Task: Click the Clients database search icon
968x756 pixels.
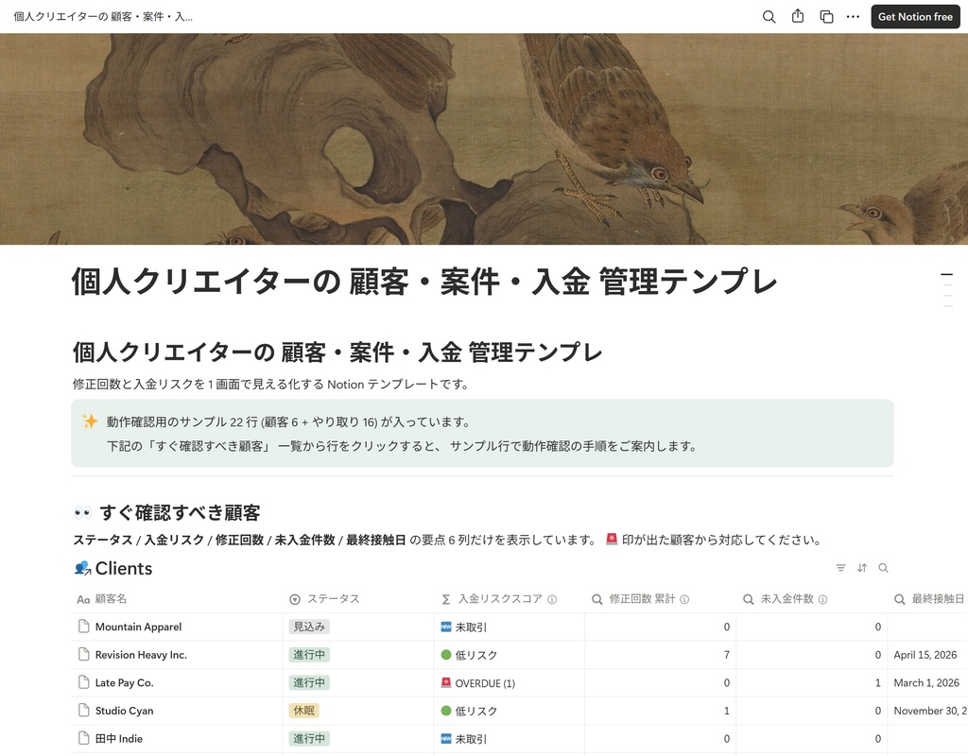Action: pyautogui.click(x=884, y=568)
